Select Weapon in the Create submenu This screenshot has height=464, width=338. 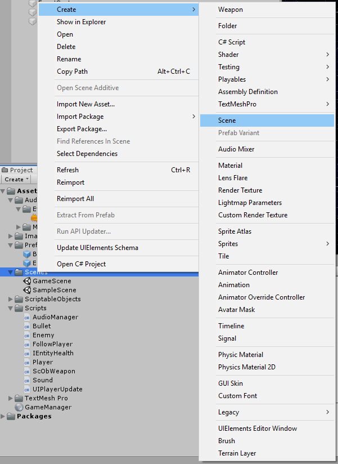(x=267, y=10)
